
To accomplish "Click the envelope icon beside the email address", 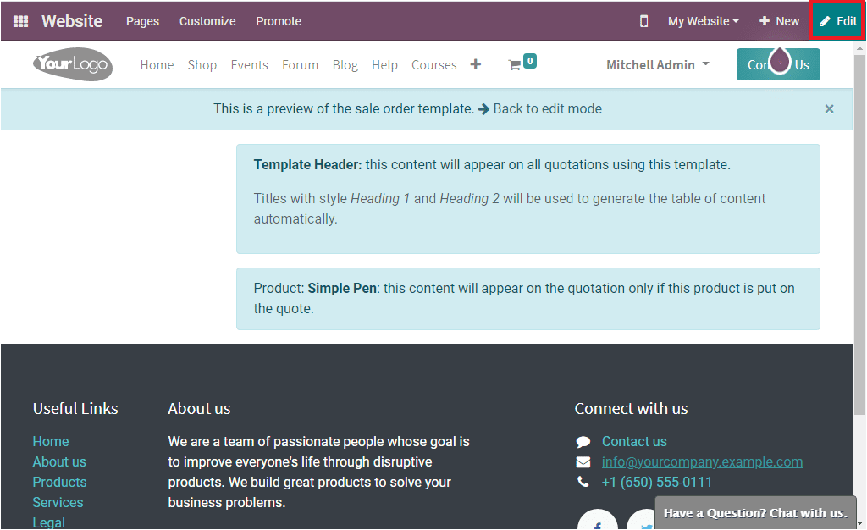I will (x=583, y=461).
